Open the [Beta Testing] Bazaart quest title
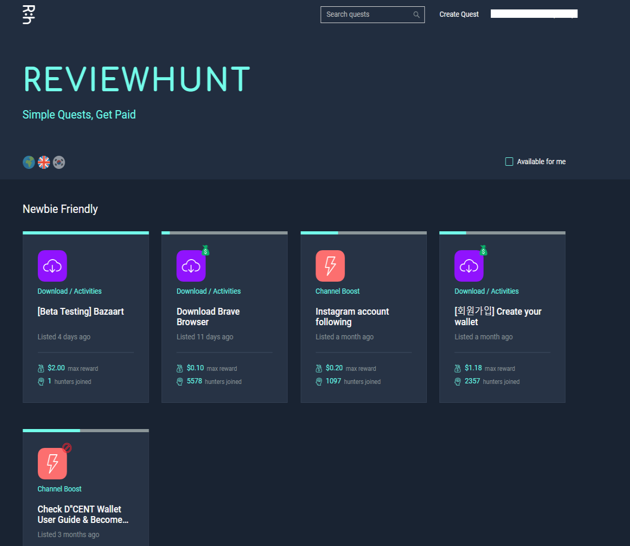This screenshot has width=630, height=546. point(81,312)
